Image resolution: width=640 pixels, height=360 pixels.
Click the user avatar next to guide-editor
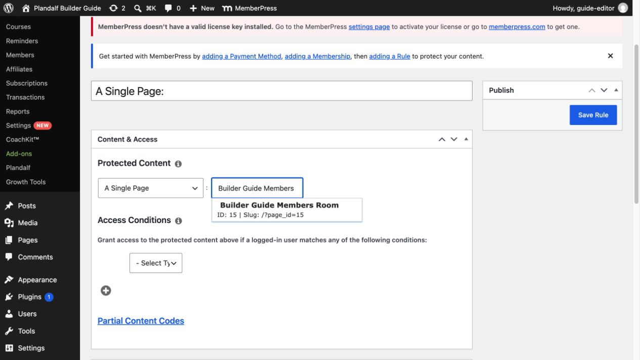(623, 8)
